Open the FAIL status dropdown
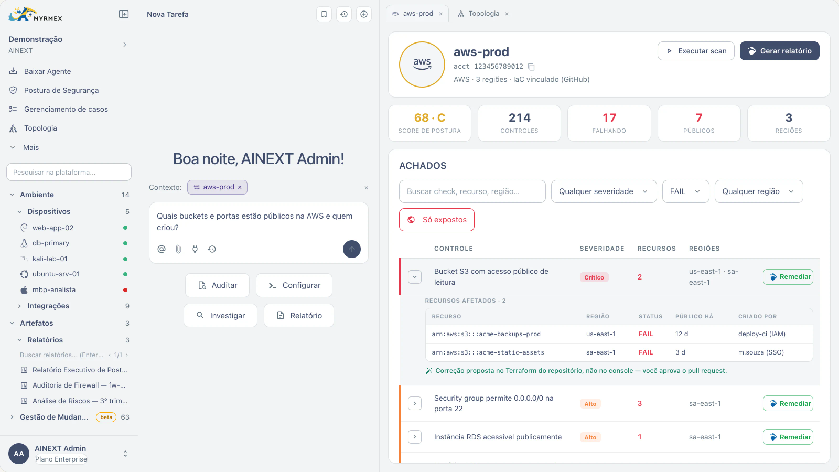 685,191
